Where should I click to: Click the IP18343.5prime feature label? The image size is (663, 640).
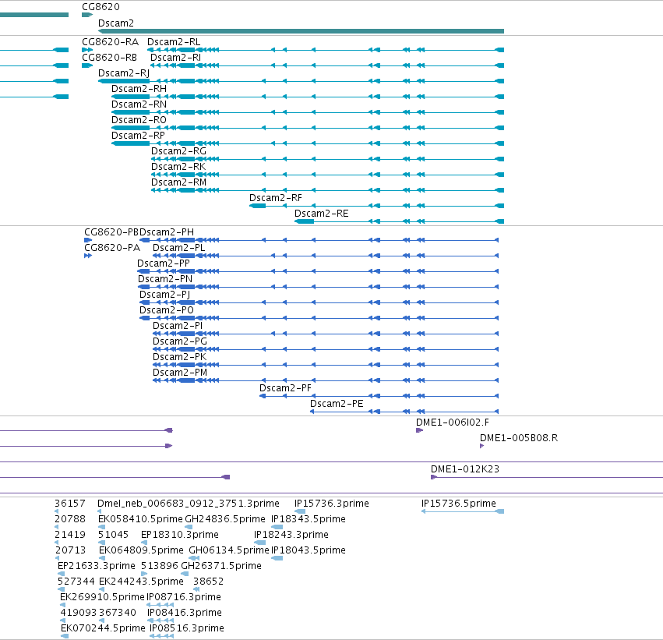[309, 520]
